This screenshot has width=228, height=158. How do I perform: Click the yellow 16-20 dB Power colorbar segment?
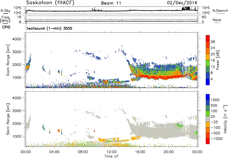(208, 57)
